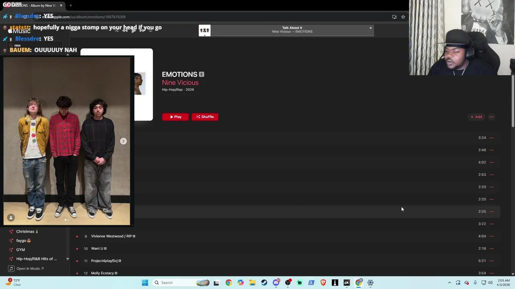Open album more options beside Add
The image size is (515, 289).
492,117
